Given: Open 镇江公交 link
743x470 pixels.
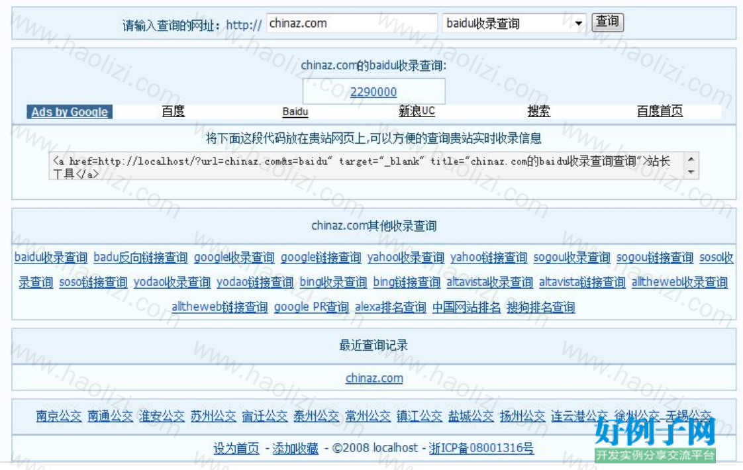Looking at the screenshot, I should 419,416.
